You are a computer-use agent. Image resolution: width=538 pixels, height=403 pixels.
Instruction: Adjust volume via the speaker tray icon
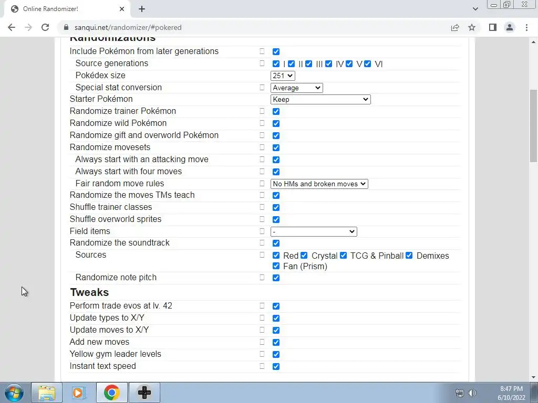point(472,393)
